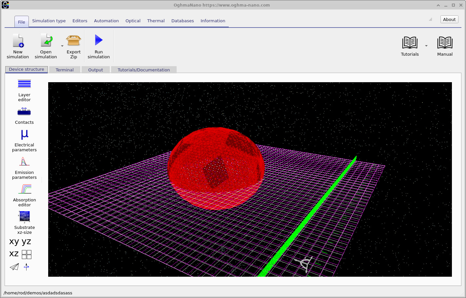
Task: Switch to xy view
Action: click(x=14, y=242)
